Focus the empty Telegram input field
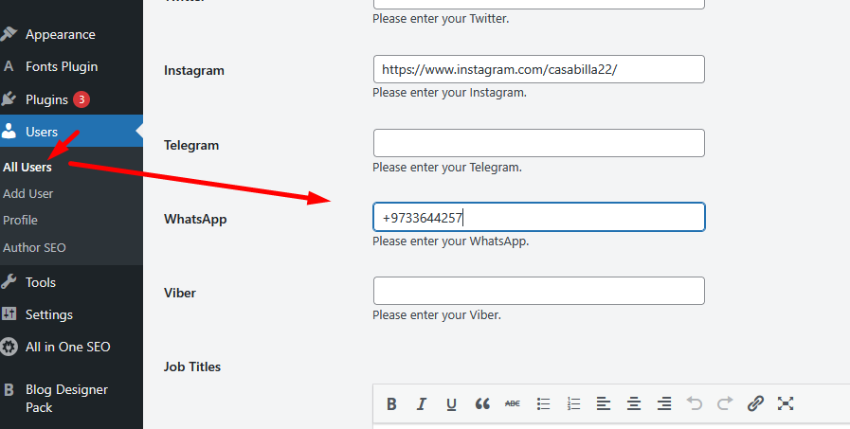Screen dimensions: 850x429 [x=538, y=143]
